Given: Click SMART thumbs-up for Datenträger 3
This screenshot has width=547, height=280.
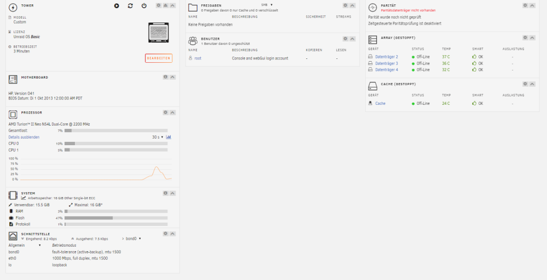Looking at the screenshot, I should [474, 63].
